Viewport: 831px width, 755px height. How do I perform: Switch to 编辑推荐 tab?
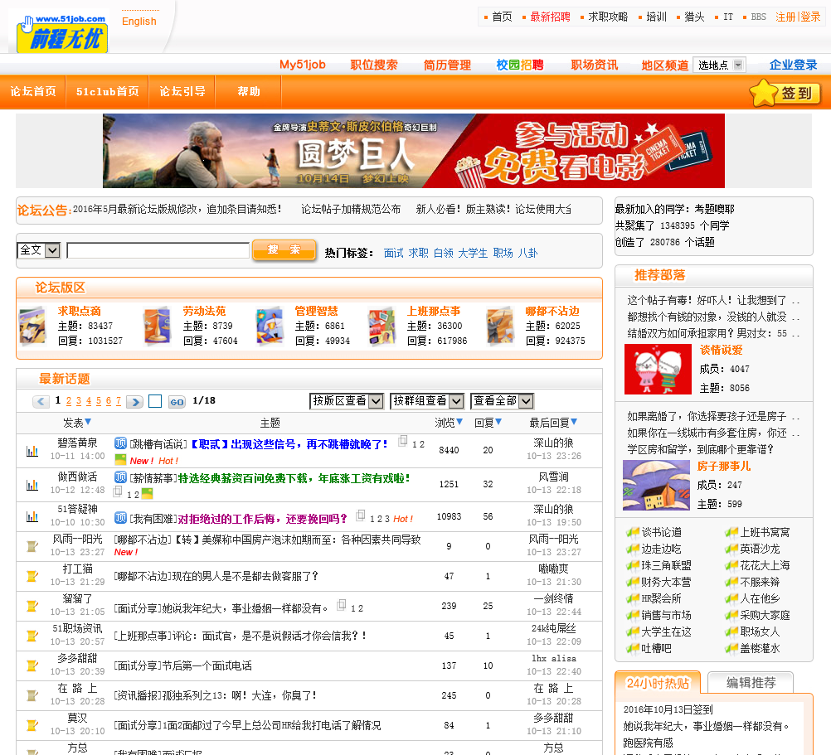[x=751, y=683]
